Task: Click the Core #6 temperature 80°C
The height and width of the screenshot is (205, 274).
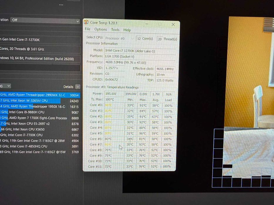Action: pyautogui.click(x=114, y=139)
